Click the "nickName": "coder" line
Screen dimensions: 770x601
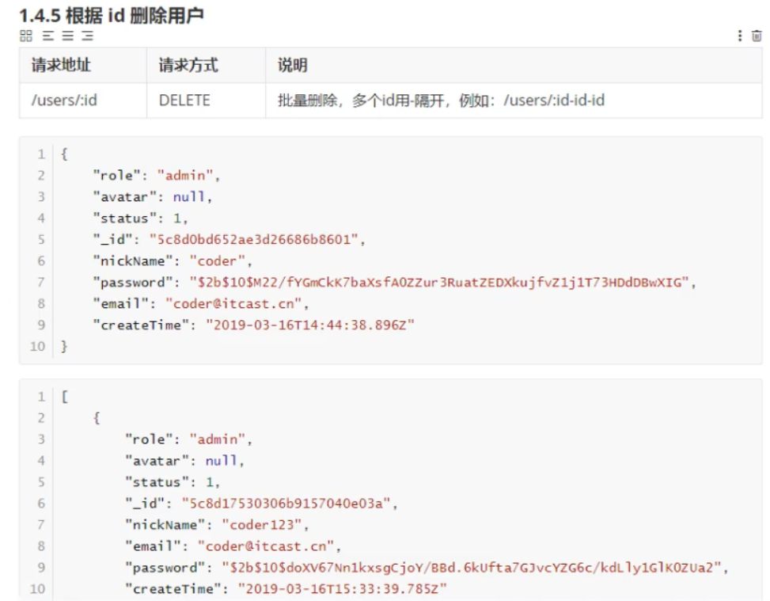(157, 261)
